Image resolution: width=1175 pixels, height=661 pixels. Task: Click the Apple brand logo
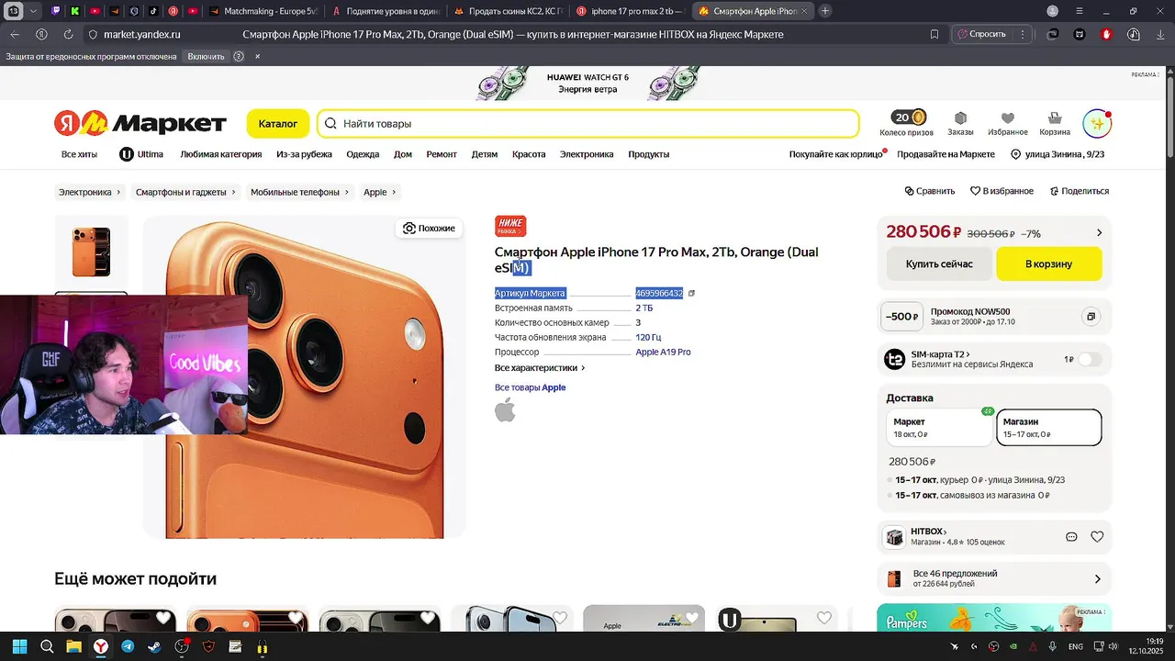tap(505, 409)
